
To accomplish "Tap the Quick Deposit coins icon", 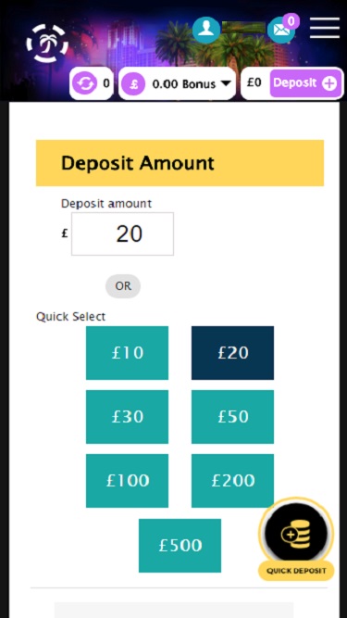I will (x=296, y=533).
